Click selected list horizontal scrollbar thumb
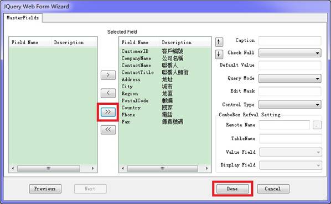Viewport: 331px width, 204px height. [x=163, y=169]
